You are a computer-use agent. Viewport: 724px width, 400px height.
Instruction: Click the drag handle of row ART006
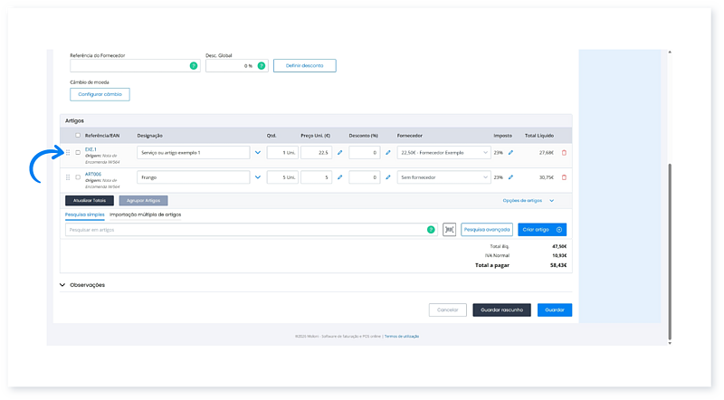(68, 177)
